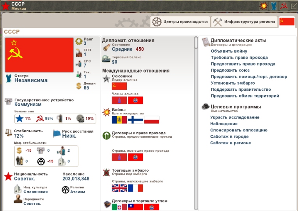Screen dimensions: 298x211
Task: Click the Тех. flask icon
Action: point(79,74)
